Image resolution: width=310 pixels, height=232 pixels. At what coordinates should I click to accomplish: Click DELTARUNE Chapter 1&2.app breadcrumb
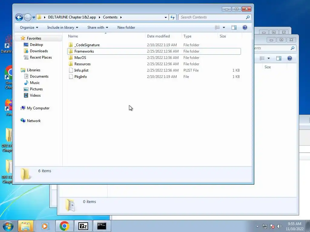click(x=72, y=17)
